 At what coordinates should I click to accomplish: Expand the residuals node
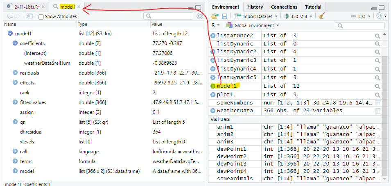15,73
